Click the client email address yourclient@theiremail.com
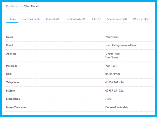Viewport: 157px width, 117px height. [x=121, y=45]
